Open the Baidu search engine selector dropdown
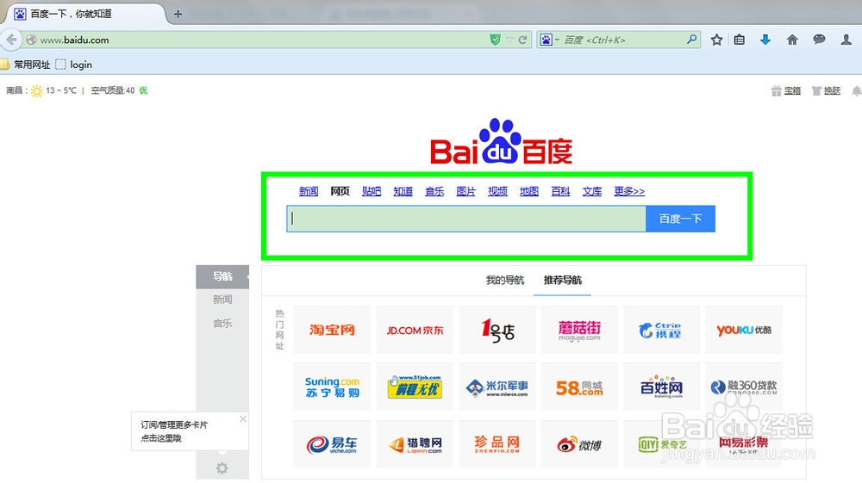The width and height of the screenshot is (862, 483). click(549, 40)
